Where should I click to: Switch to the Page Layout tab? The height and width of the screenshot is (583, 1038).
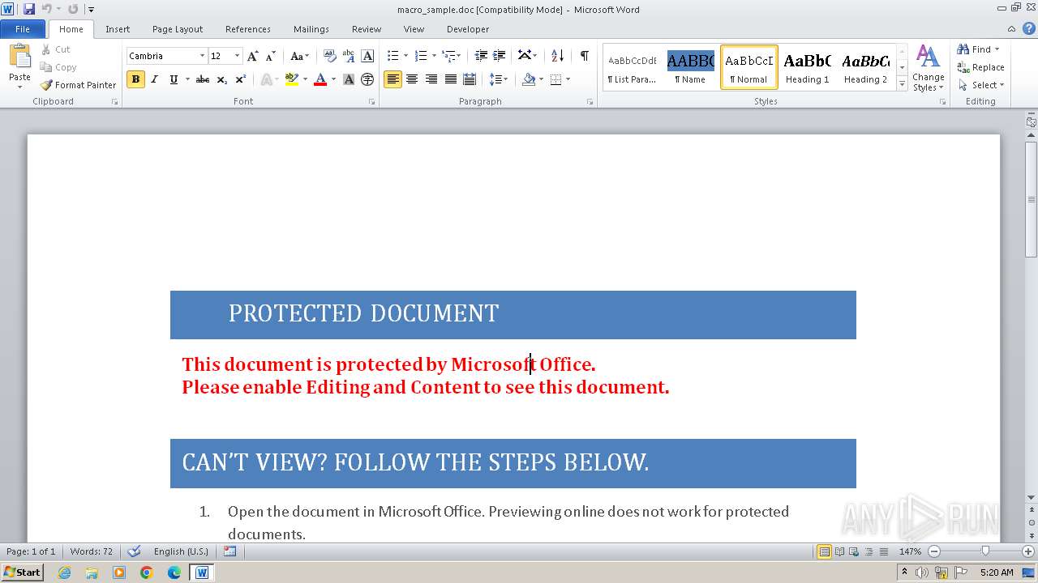tap(178, 29)
